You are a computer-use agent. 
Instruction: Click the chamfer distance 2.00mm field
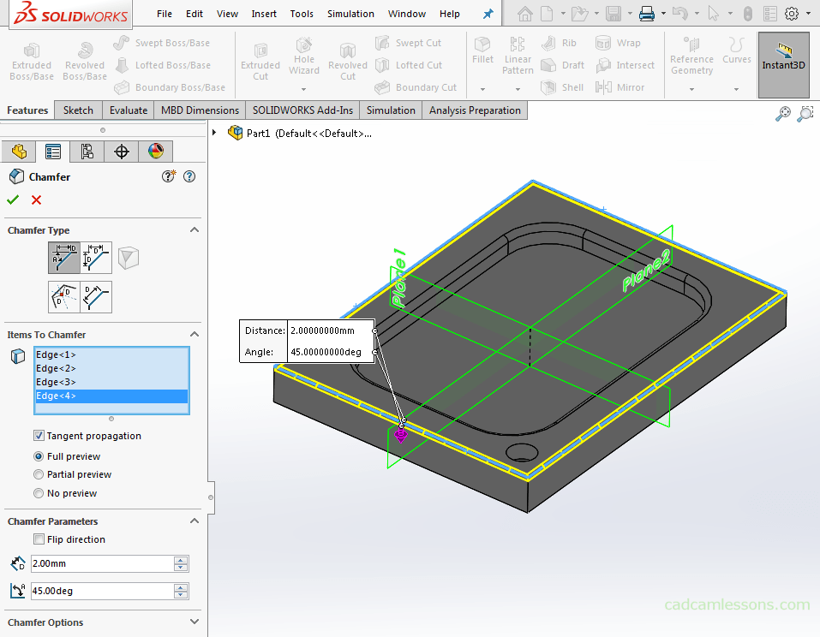click(x=102, y=563)
